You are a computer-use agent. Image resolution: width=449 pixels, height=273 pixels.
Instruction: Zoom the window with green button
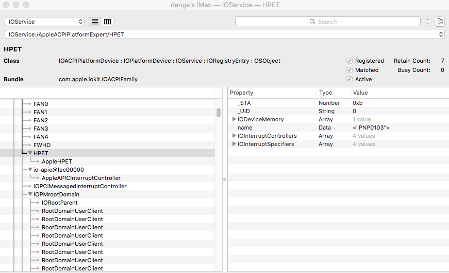point(26,5)
